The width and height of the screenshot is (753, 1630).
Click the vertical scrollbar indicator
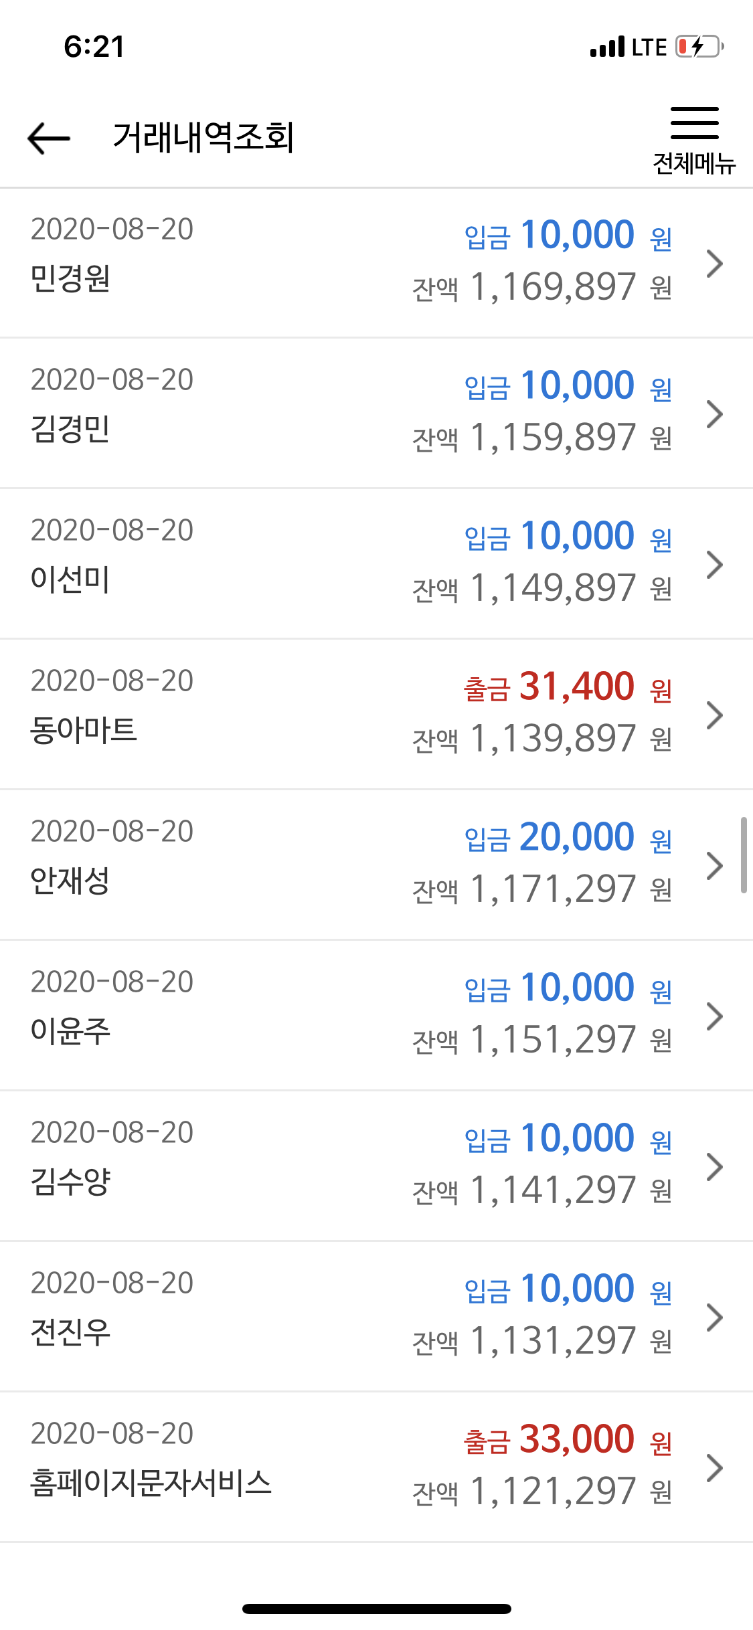click(744, 854)
